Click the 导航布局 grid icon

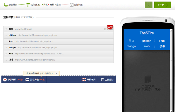(84, 79)
